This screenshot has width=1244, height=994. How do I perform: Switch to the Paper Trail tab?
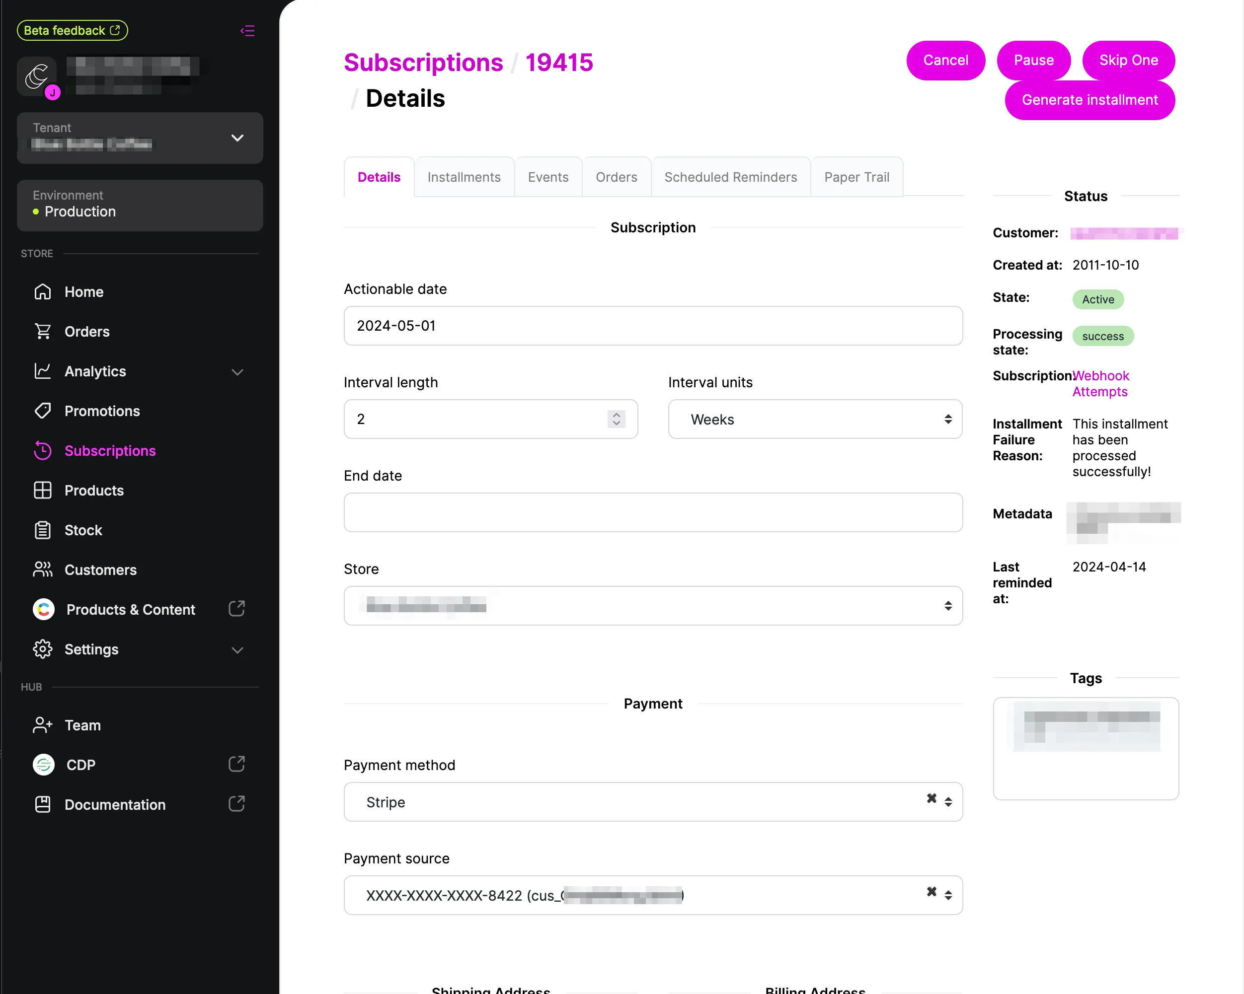pos(857,177)
